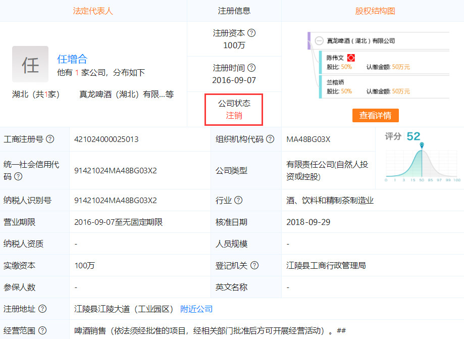Show the help tip beside 登记机关
This screenshot has width=464, height=339.
click(x=254, y=265)
